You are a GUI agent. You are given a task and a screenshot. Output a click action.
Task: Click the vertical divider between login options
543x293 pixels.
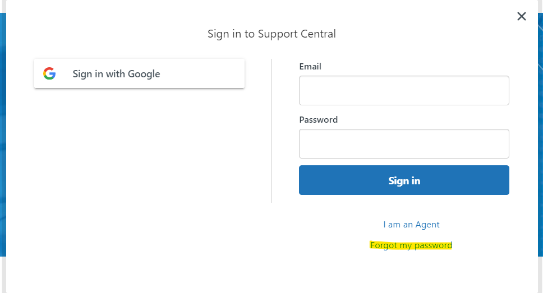(x=272, y=131)
